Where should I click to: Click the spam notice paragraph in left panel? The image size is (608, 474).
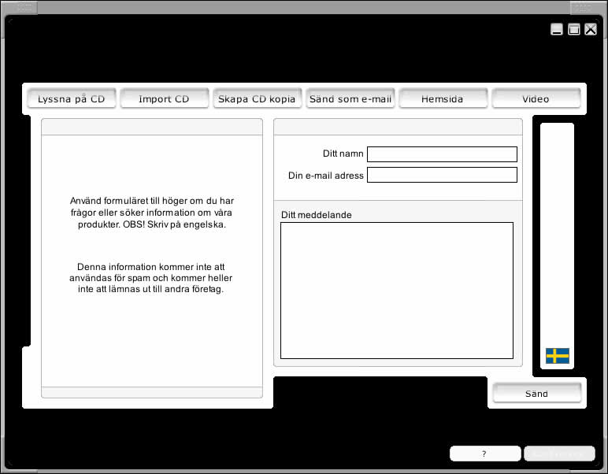click(151, 278)
